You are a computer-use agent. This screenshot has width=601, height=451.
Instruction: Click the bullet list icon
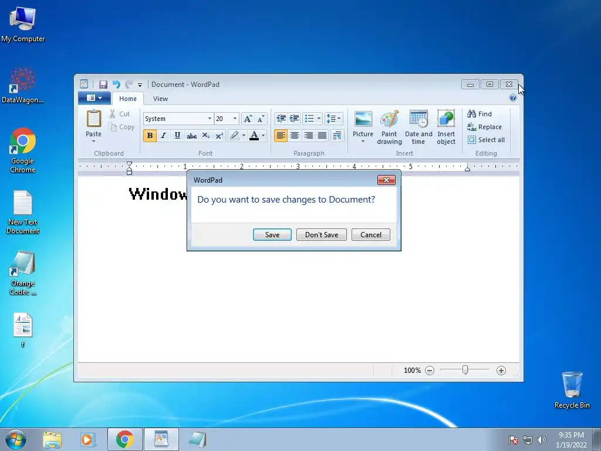click(309, 119)
